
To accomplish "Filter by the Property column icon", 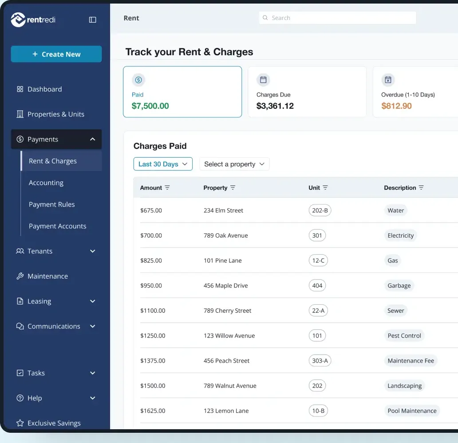I will (x=233, y=188).
